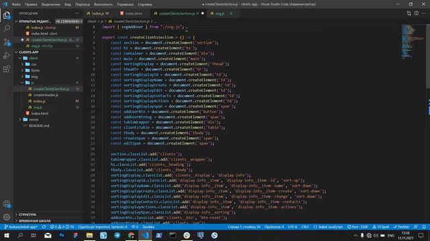430x241 pixels.
Task: Open the Selection menu
Action: pyautogui.click(x=51, y=5)
